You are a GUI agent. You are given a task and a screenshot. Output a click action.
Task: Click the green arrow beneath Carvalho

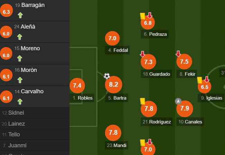tap(20, 101)
